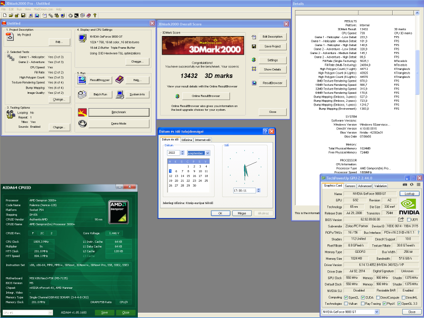
Task: Switch to the Időzóna tab
Action: point(187,140)
